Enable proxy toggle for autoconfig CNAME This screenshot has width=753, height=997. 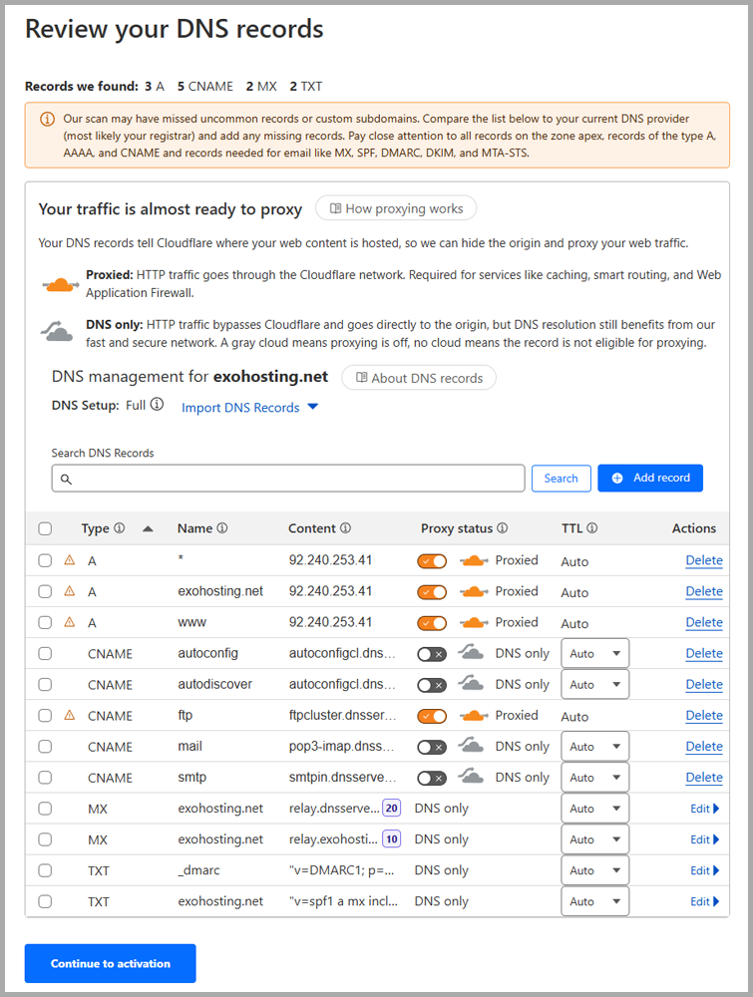432,654
